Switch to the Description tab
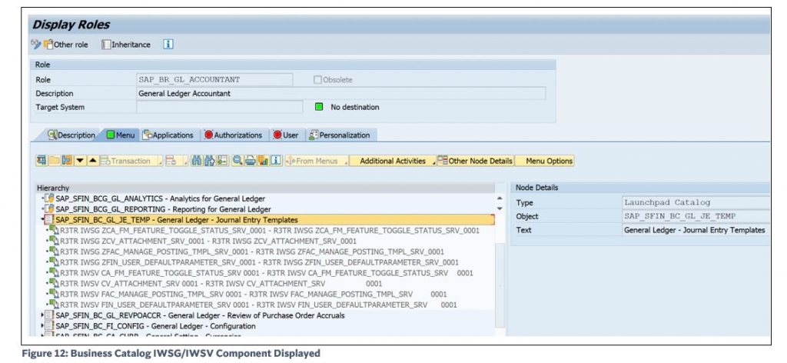This screenshot has height=363, width=787. coord(71,135)
